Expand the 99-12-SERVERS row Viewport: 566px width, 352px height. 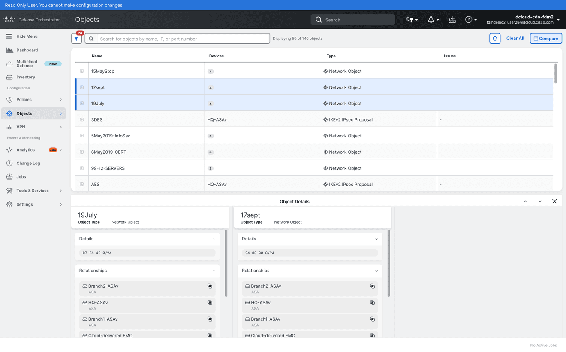[82, 168]
